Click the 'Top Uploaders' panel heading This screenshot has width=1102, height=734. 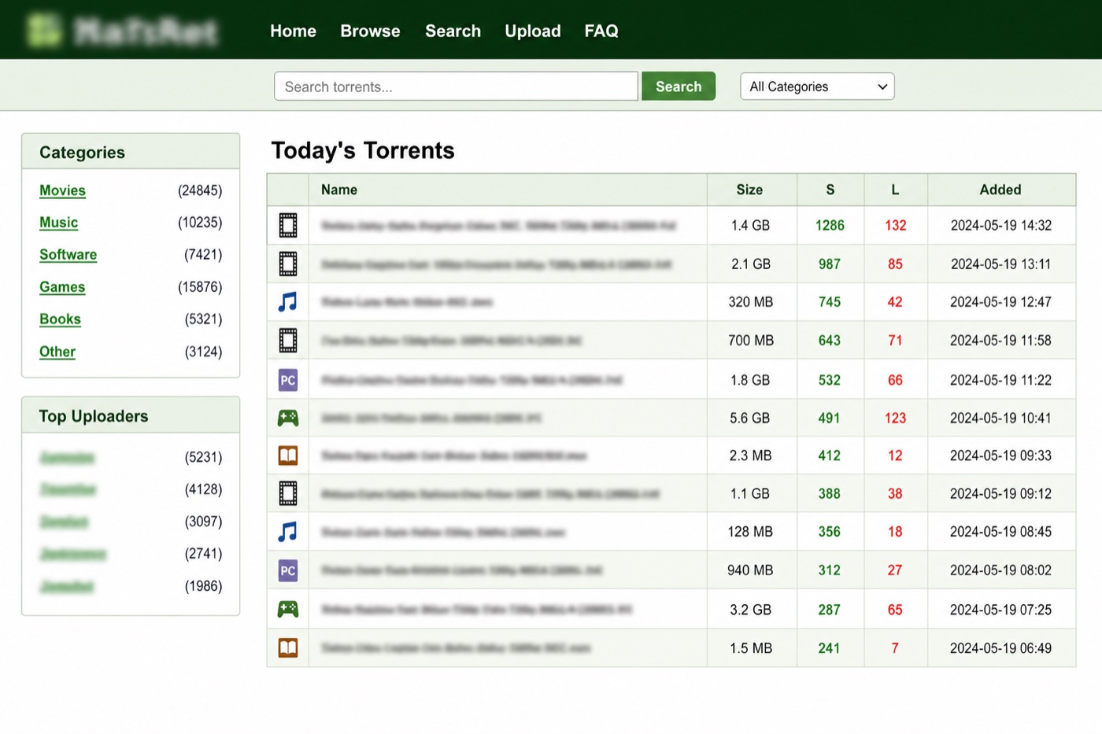point(94,416)
